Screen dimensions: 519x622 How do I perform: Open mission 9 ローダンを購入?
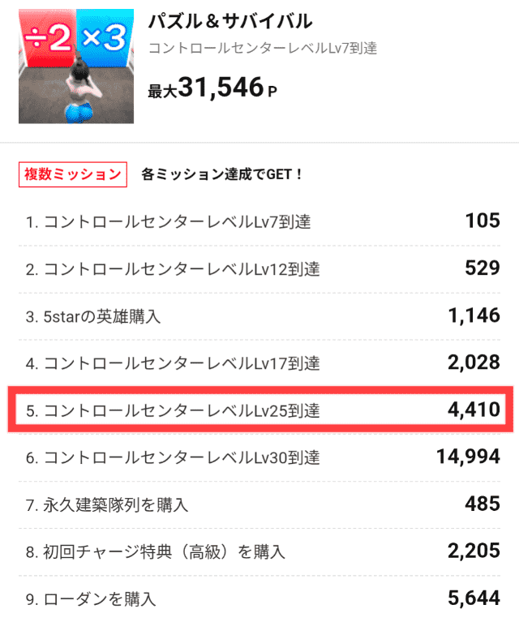91,600
